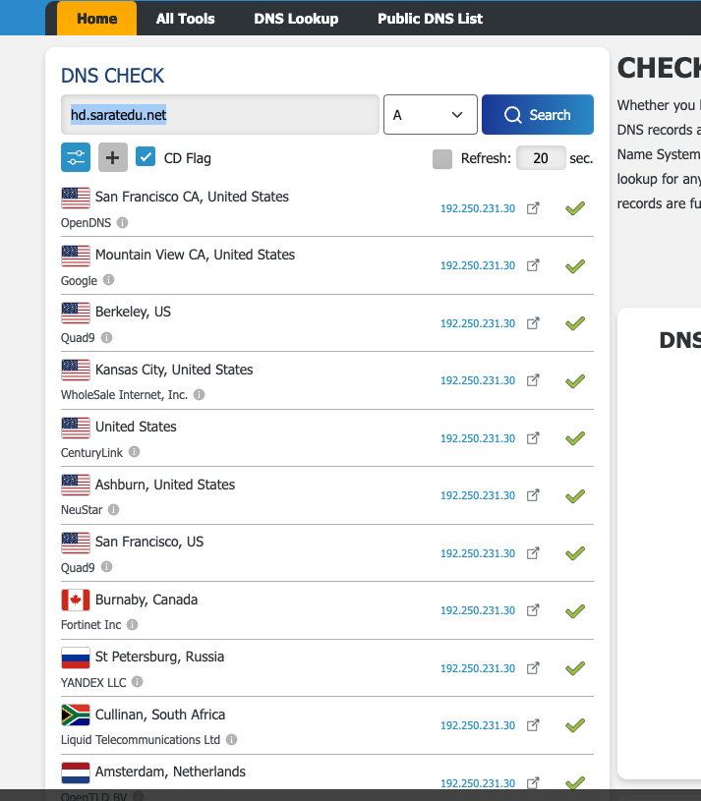Open the external link icon on the YANDEX LLC row
This screenshot has width=701, height=801.
pos(533,667)
